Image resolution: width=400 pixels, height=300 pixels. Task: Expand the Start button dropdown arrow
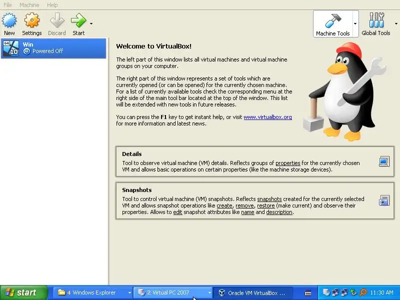[91, 23]
